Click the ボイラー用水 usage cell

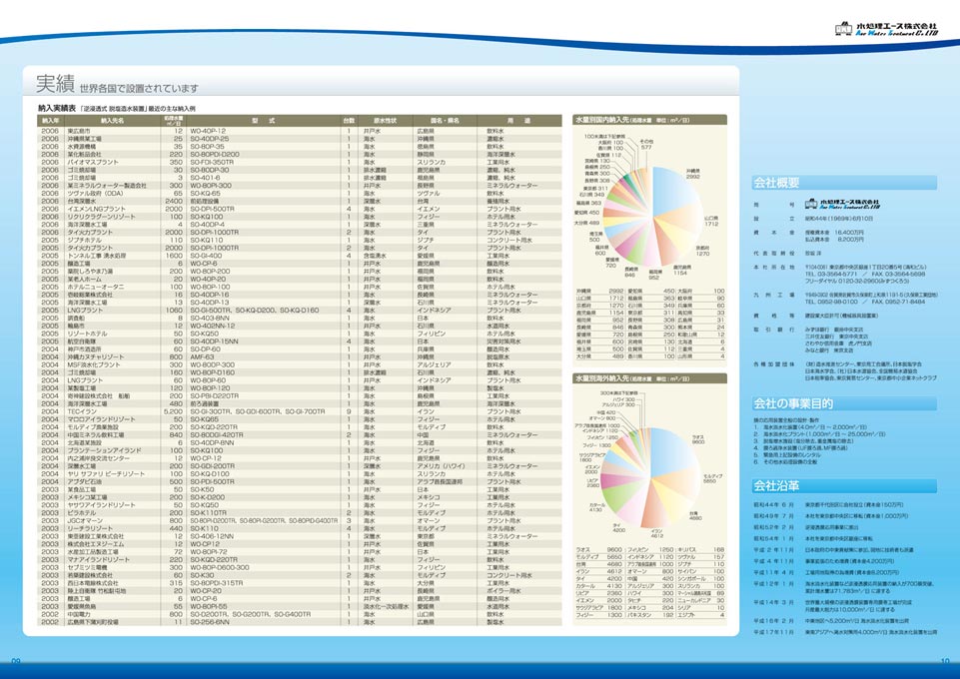503,591
